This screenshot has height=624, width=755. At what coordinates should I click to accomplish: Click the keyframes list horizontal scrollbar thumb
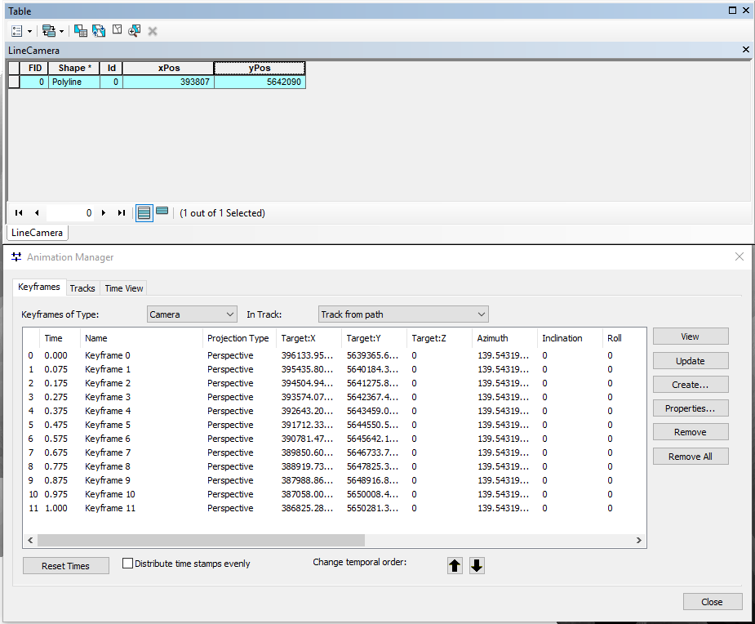[202, 540]
